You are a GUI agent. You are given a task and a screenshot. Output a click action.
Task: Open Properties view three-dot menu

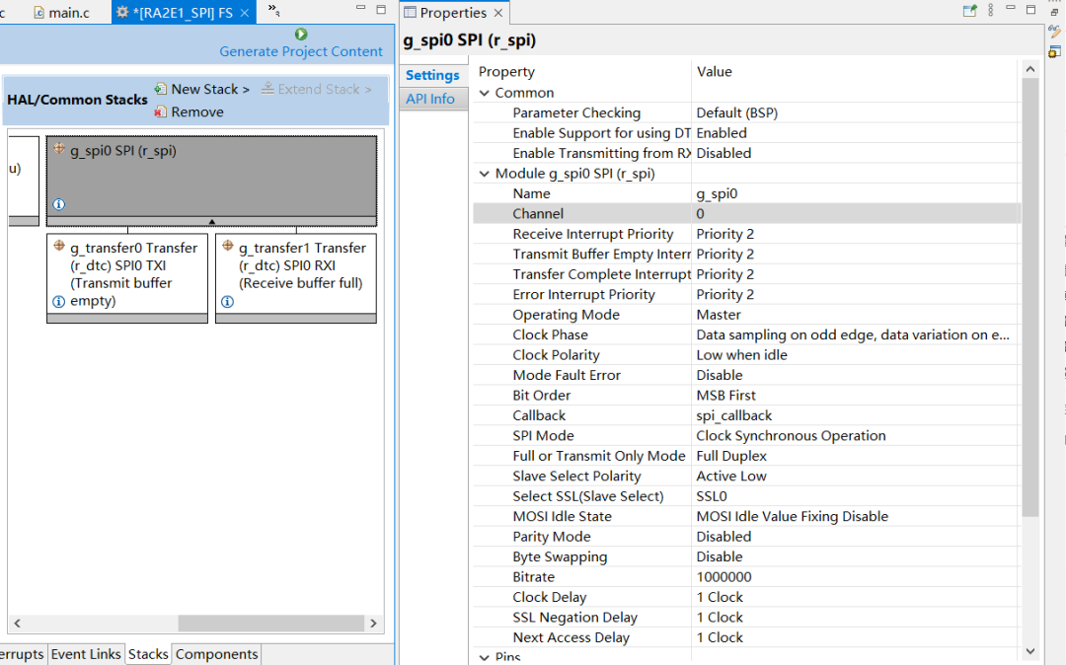[x=991, y=11]
